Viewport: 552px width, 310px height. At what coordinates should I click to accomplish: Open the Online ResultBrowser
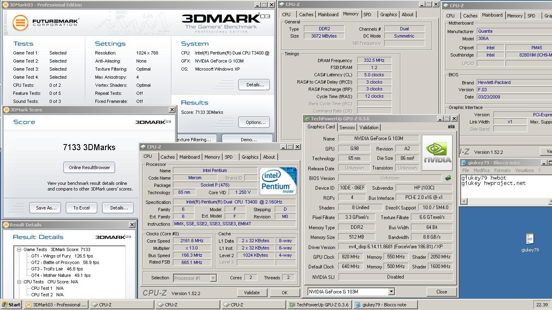coord(89,168)
